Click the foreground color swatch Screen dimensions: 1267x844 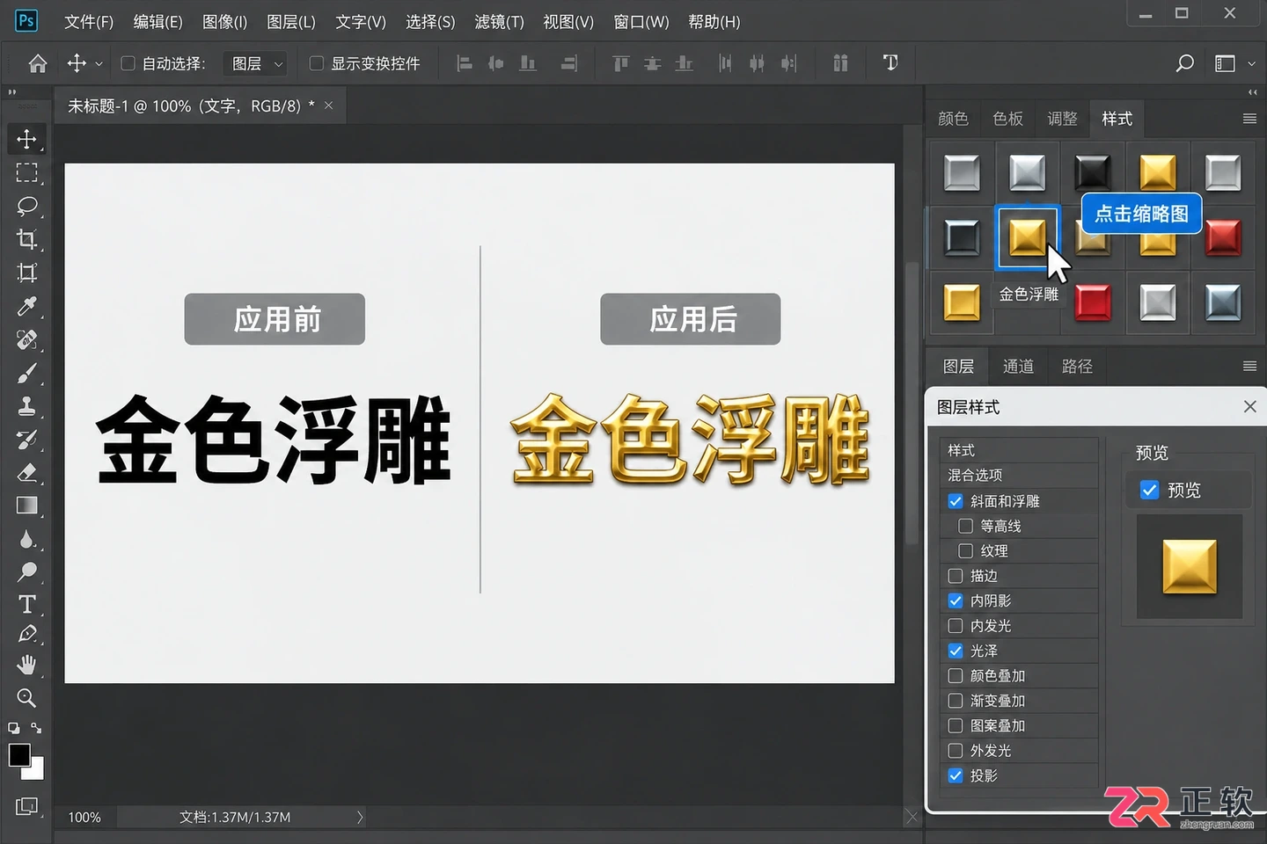pyautogui.click(x=19, y=755)
